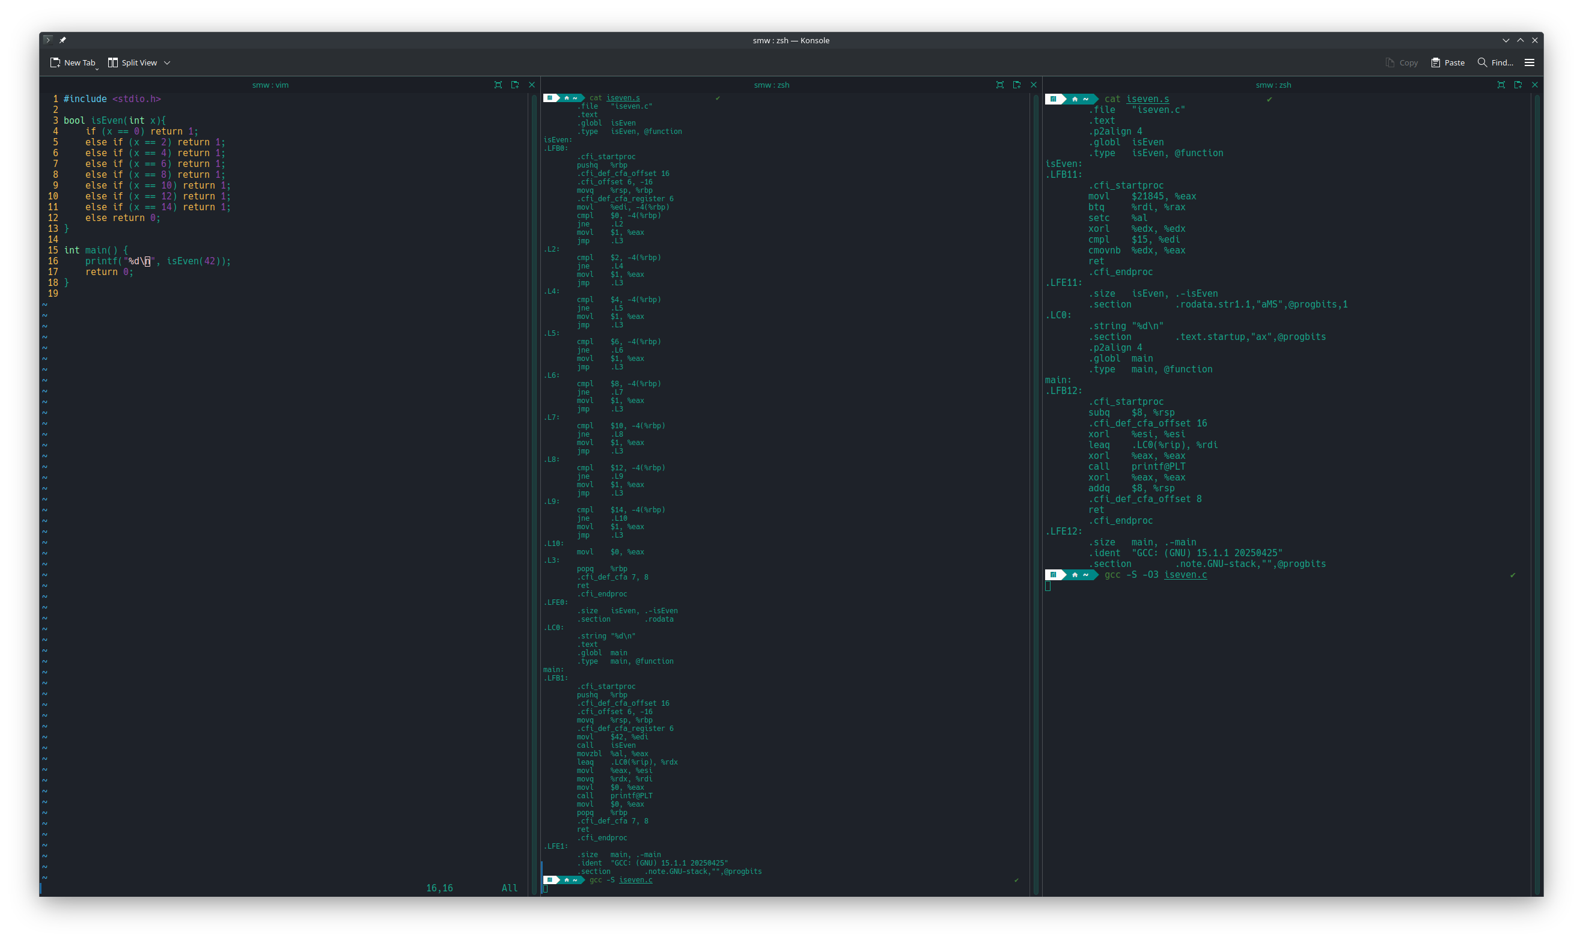This screenshot has height=943, width=1583.
Task: Click 'call printf@PLT' in the right pane
Action: click(1136, 467)
